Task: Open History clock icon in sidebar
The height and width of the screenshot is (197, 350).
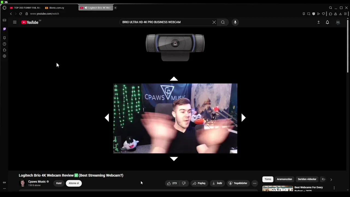Action: pos(4,44)
